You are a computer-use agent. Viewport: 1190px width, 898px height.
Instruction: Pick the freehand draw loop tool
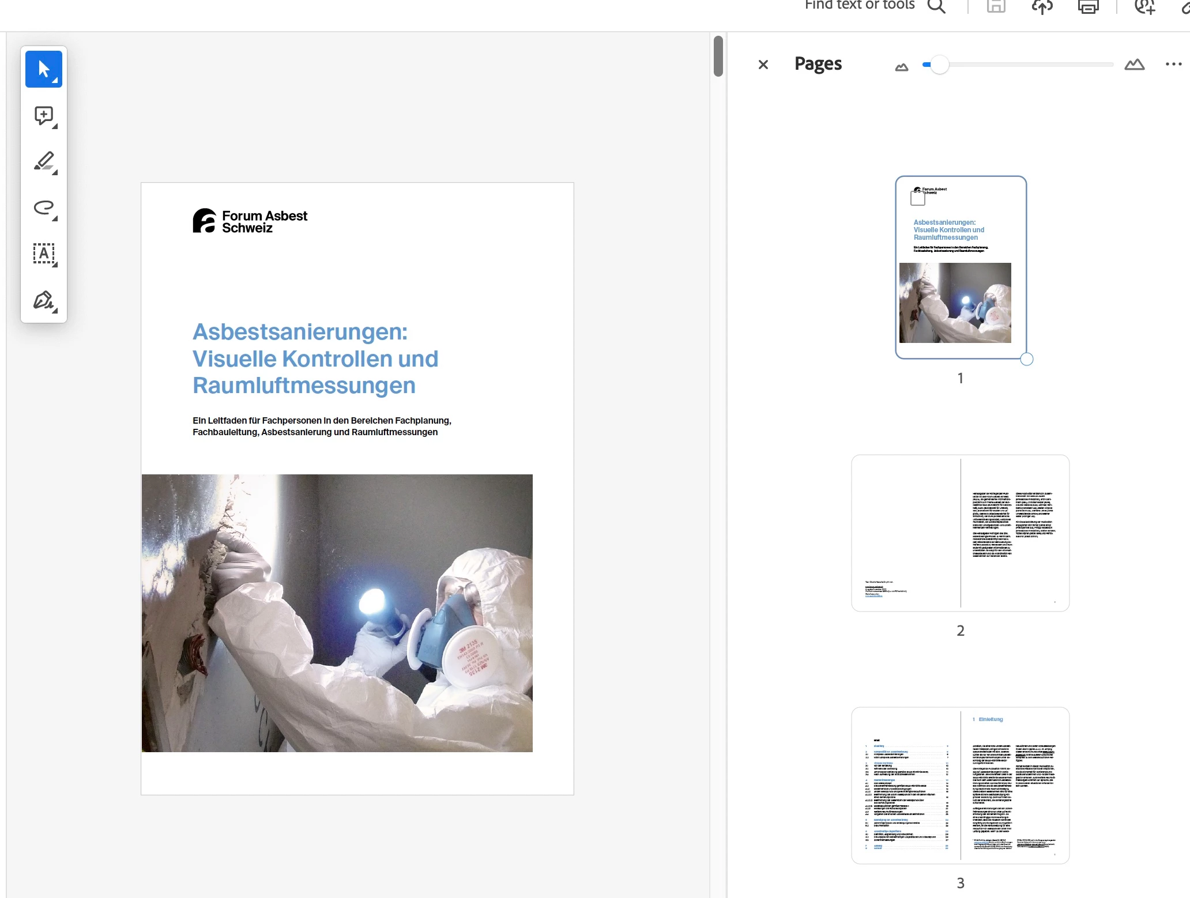click(44, 207)
